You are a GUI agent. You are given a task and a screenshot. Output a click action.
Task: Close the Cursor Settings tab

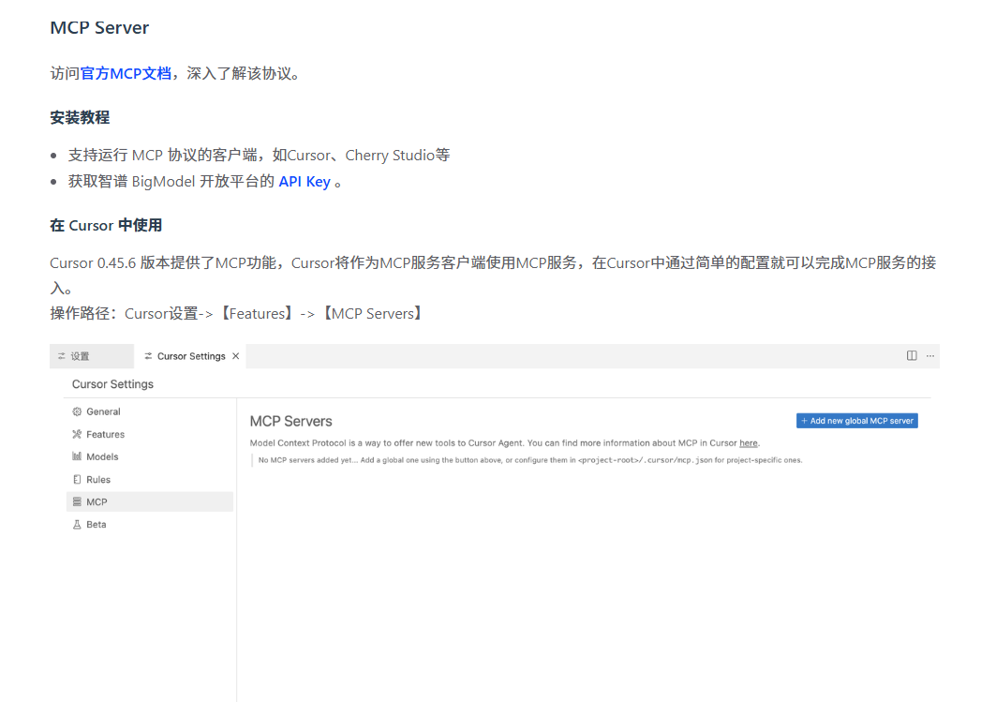(x=237, y=356)
